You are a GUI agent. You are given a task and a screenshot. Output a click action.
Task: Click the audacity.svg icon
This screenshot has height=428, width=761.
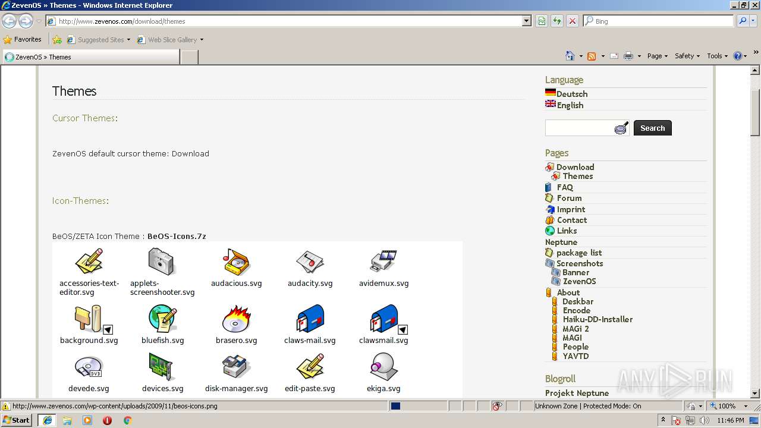coord(310,262)
